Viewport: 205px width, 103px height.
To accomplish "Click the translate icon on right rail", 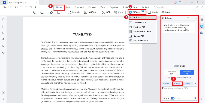I will tap(202, 33).
